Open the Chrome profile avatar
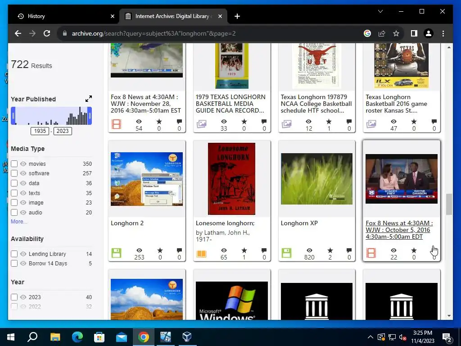This screenshot has height=346, width=461. pos(429,33)
